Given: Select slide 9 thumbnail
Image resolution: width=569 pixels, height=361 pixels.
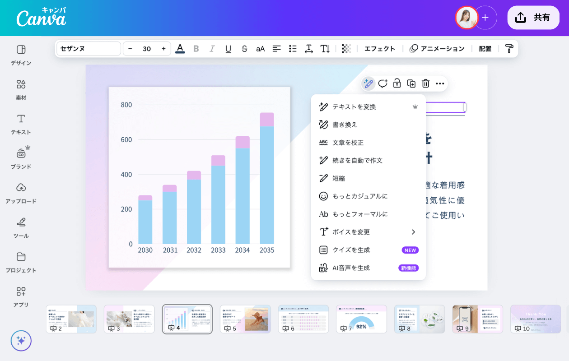Looking at the screenshot, I should pyautogui.click(x=478, y=319).
